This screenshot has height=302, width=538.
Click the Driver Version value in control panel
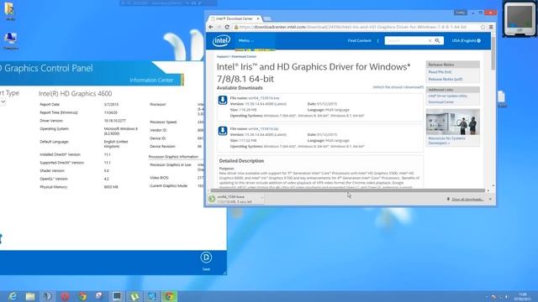115,121
